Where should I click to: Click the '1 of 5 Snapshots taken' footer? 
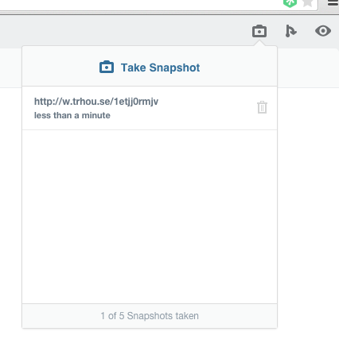click(150, 316)
